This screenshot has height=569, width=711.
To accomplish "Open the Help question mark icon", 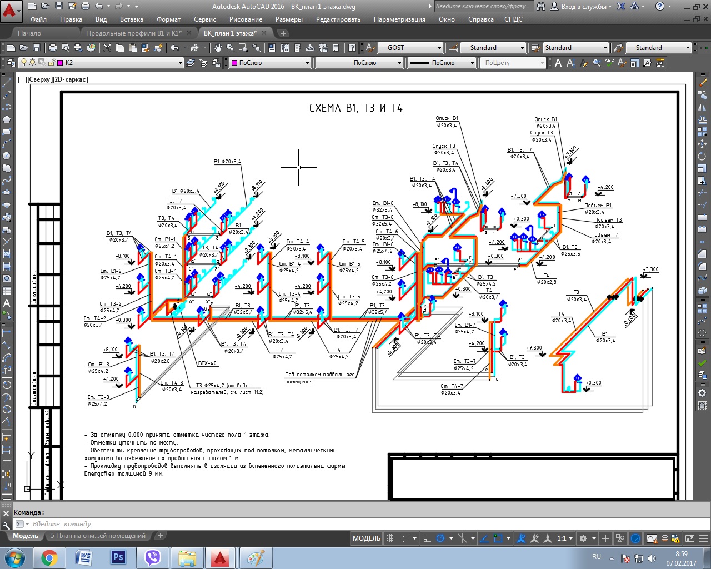I will (x=659, y=6).
